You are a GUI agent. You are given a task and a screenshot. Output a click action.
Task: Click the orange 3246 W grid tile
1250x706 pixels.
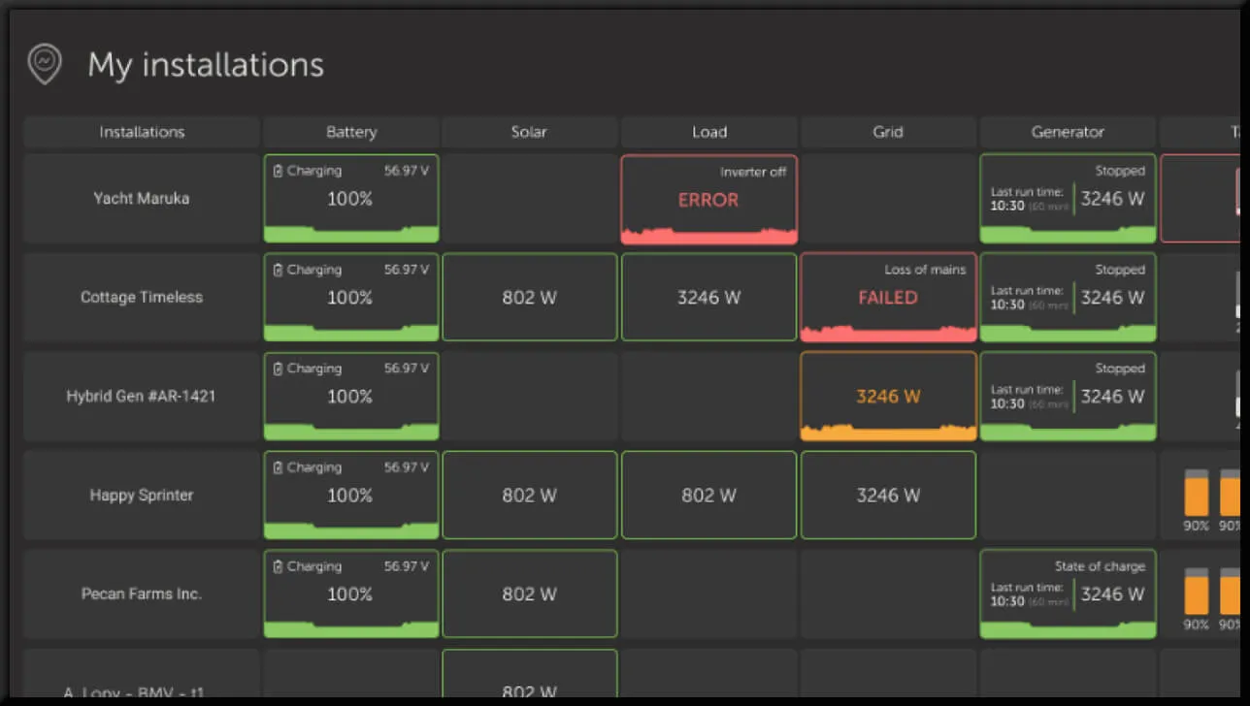pyautogui.click(x=888, y=396)
